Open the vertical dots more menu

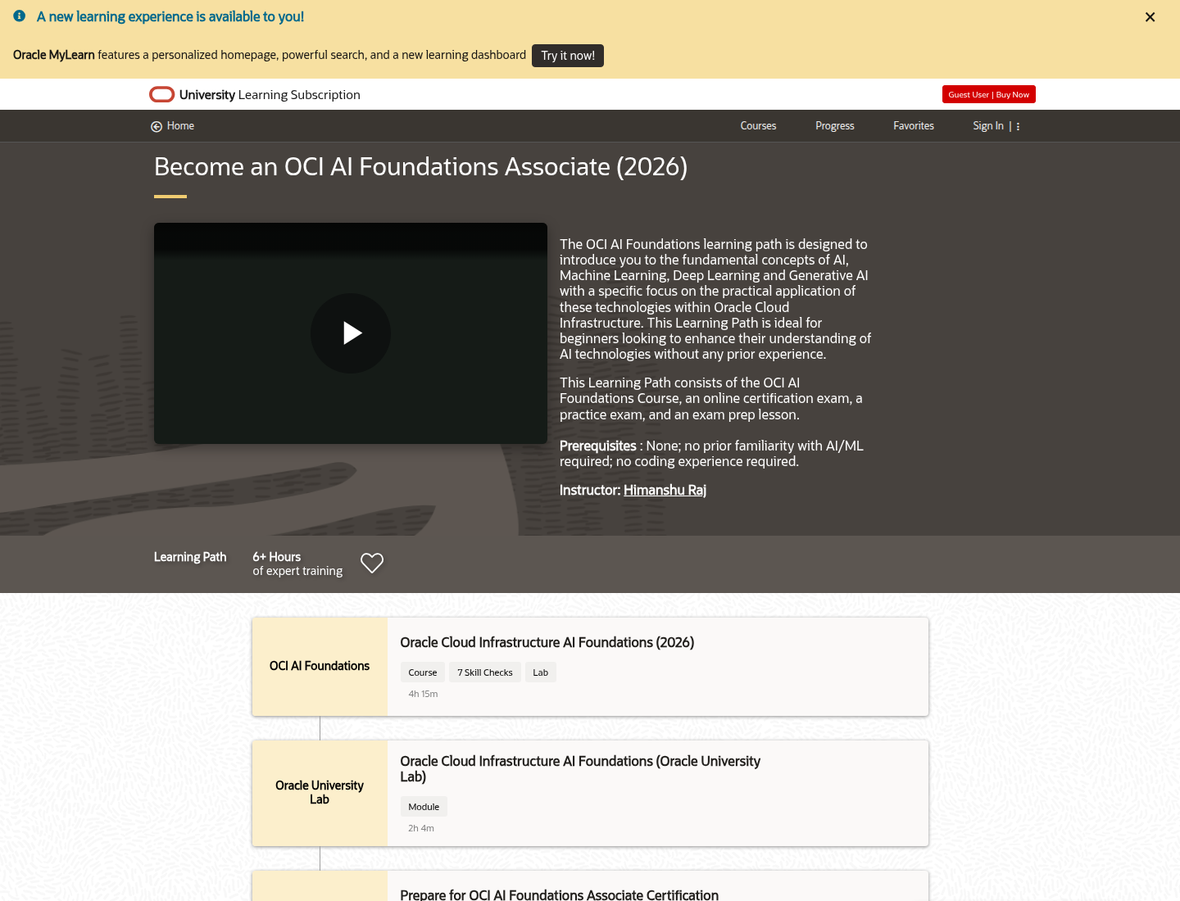tap(1018, 127)
